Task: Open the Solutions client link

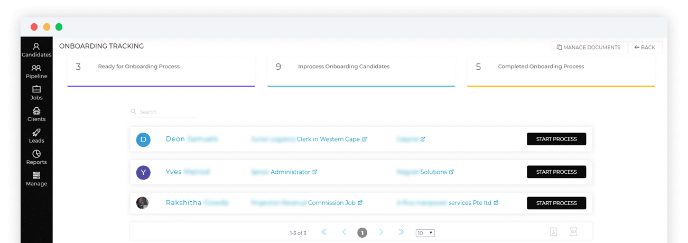Action: [433, 172]
